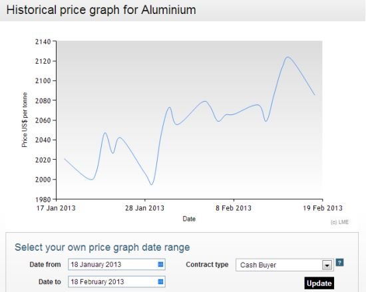Click the lowest dip of the price line
Image resolution: width=366 pixels, height=292 pixels.
click(x=152, y=185)
